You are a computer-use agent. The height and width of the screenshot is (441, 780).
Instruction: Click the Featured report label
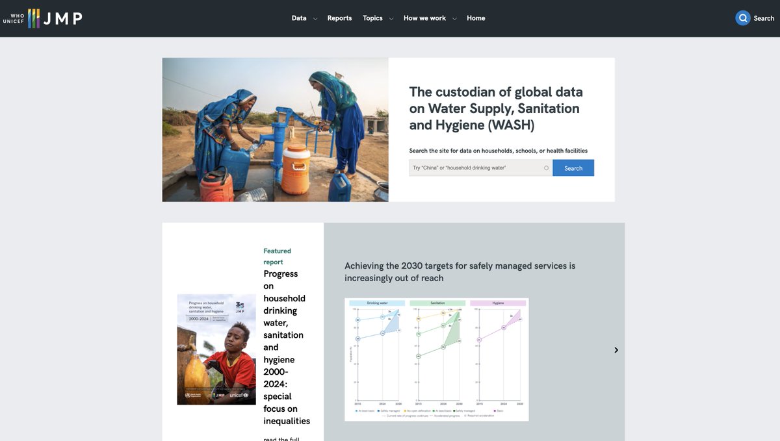click(x=277, y=257)
